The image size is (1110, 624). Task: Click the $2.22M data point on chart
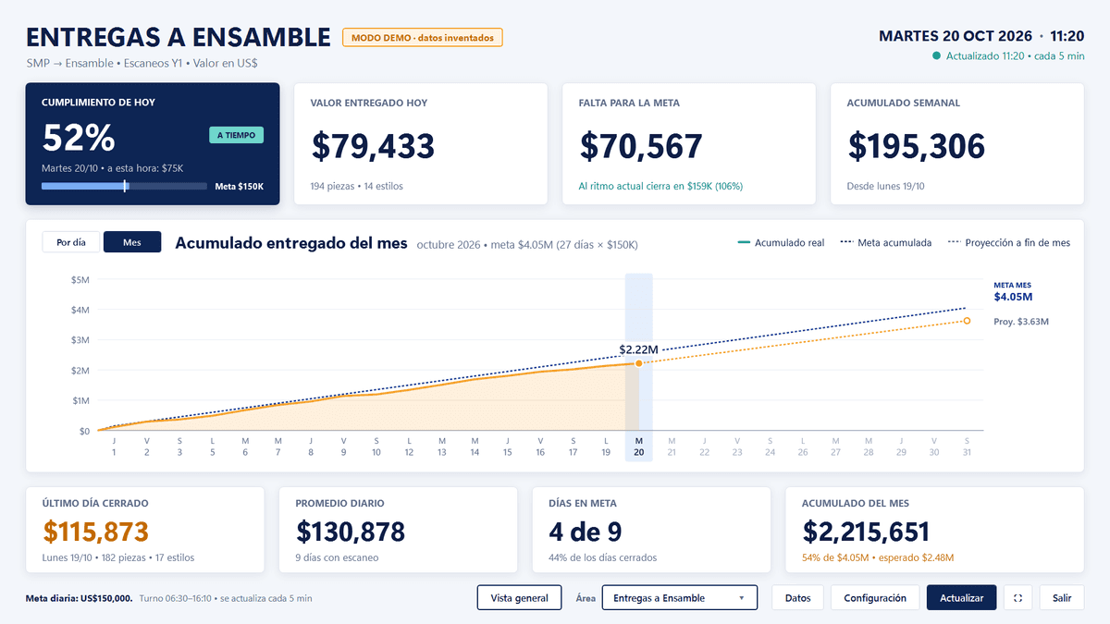pos(638,363)
